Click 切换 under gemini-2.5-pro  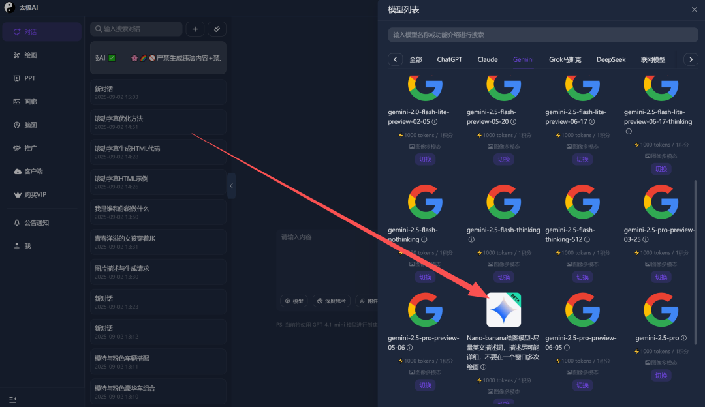661,376
